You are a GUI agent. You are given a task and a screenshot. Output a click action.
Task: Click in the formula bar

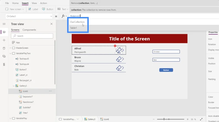[x=144, y=16]
